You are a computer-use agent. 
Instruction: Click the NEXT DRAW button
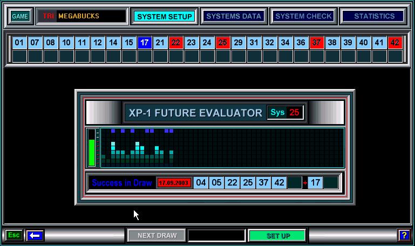pyautogui.click(x=157, y=235)
